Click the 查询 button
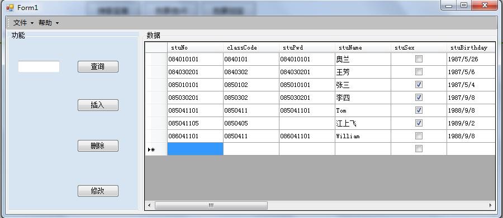 [x=98, y=66]
